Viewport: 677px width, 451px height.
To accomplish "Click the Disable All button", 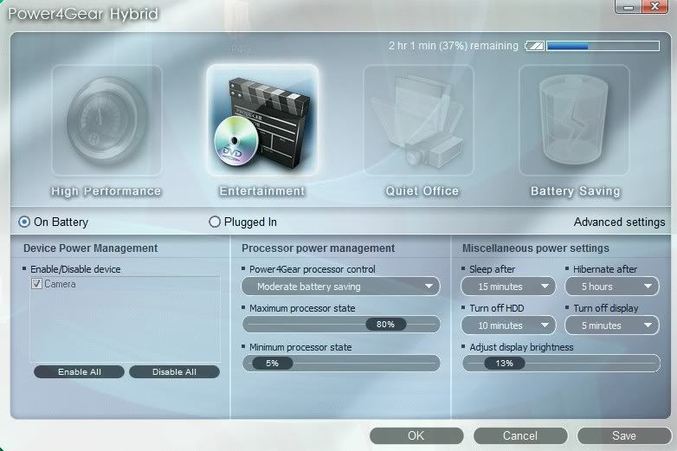I will pos(174,372).
